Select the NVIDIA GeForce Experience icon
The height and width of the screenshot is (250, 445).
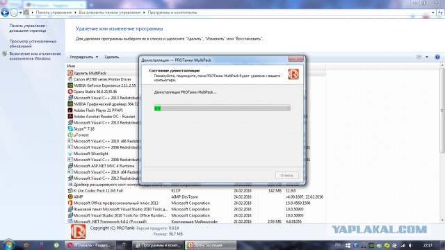pos(70,85)
